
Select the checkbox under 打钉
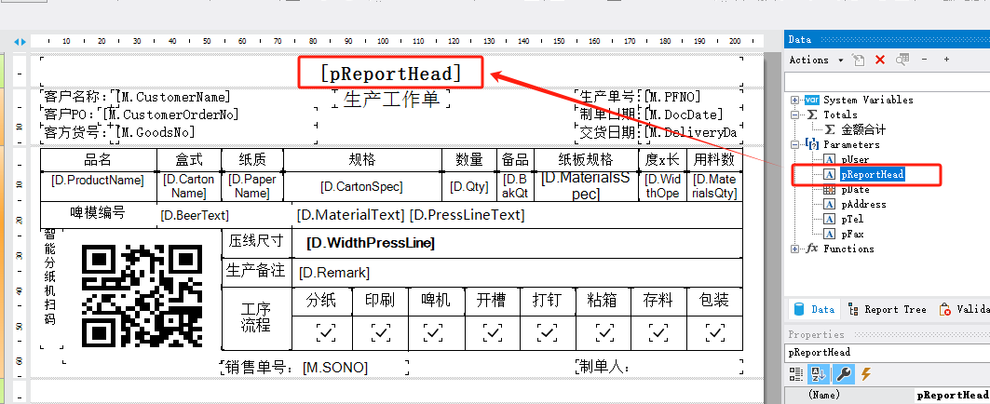(x=548, y=332)
